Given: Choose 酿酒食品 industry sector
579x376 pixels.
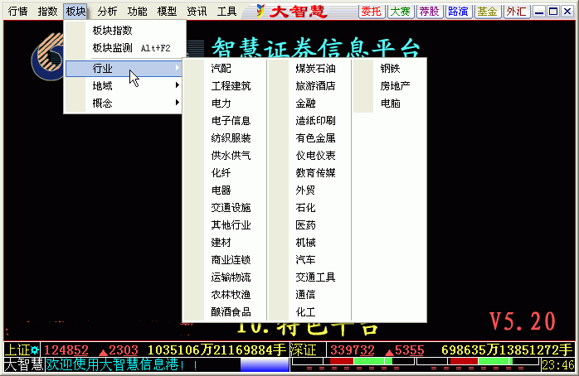Looking at the screenshot, I should (x=225, y=312).
